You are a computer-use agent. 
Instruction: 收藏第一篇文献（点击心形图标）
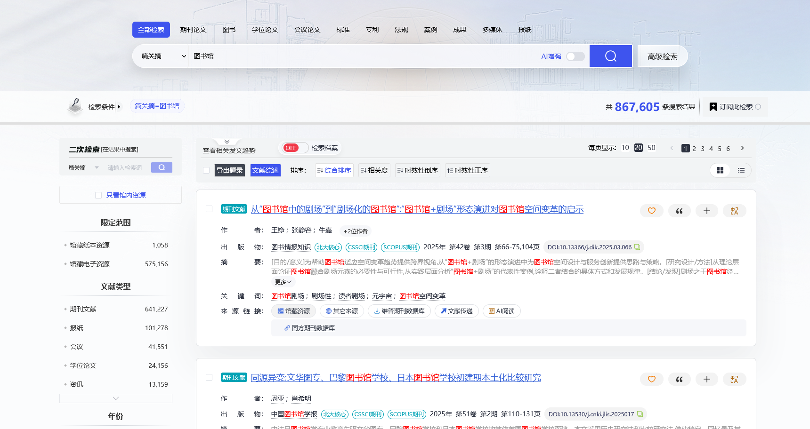(x=651, y=211)
